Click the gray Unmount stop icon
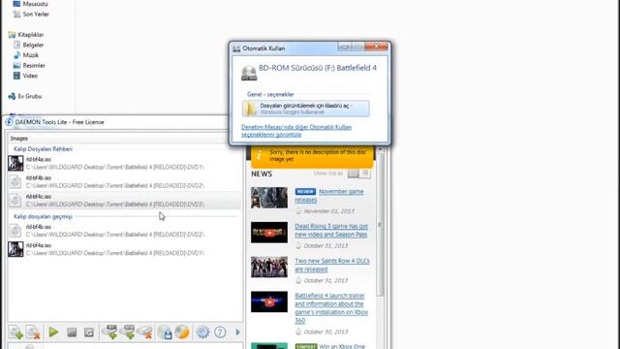This screenshot has width=620, height=349. tap(72, 332)
